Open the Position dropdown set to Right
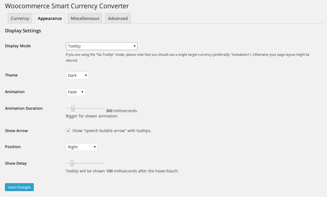This screenshot has height=197, width=327. coord(82,147)
